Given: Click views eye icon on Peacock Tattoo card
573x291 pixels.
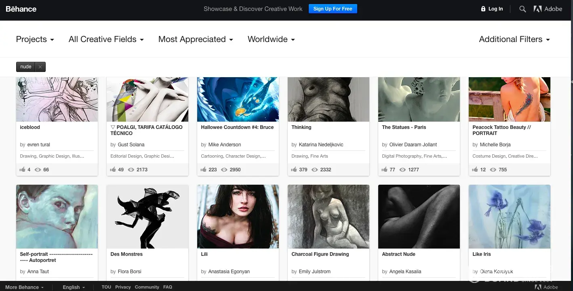Looking at the screenshot, I should 493,170.
